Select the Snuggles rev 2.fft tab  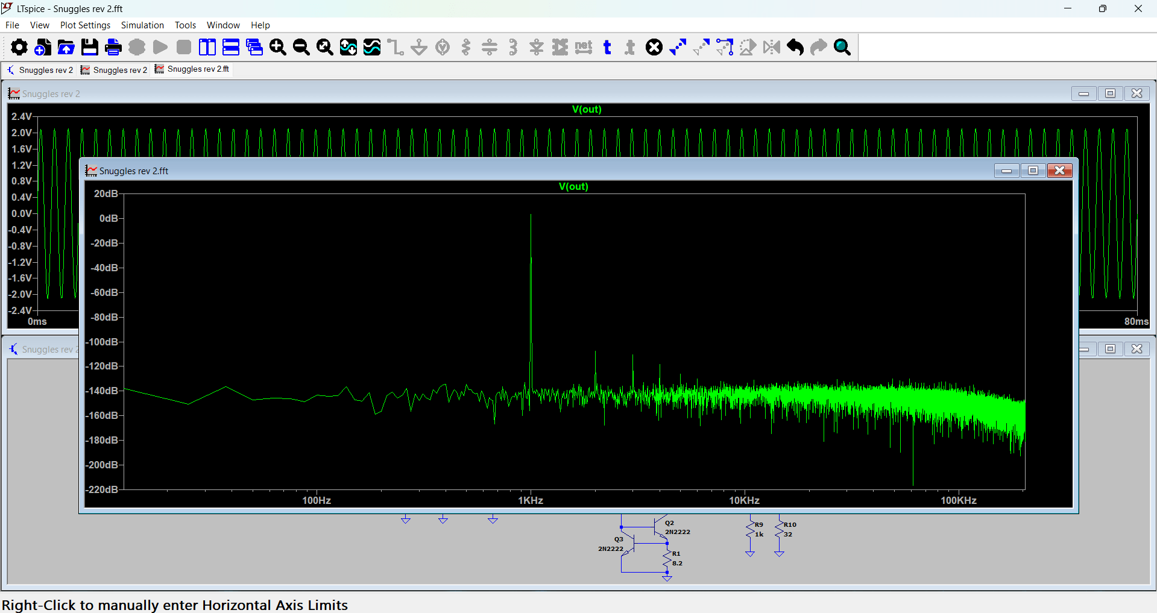[192, 69]
